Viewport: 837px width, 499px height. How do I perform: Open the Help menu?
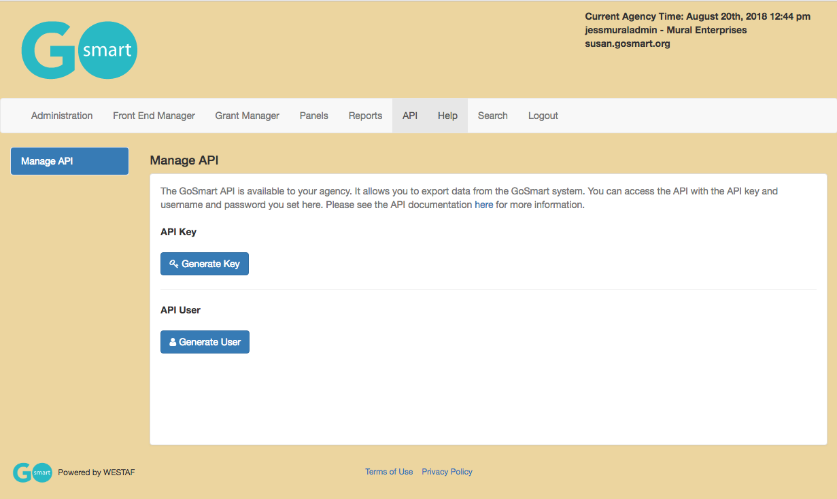point(447,116)
